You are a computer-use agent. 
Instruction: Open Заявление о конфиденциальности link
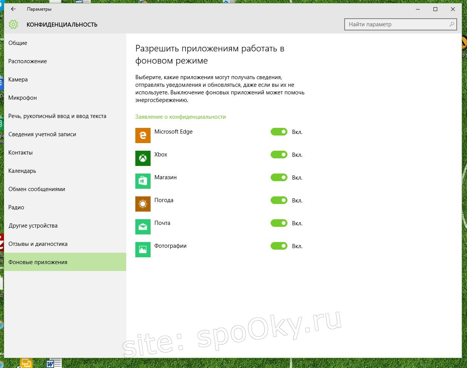click(181, 117)
